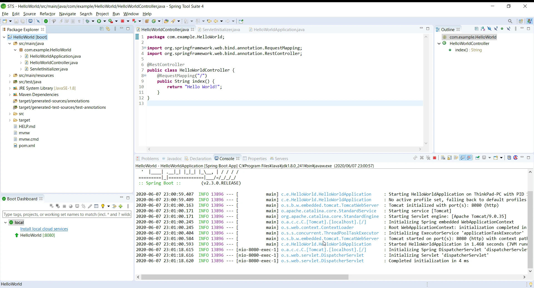Click the green Run button in toolbar

click(x=99, y=21)
